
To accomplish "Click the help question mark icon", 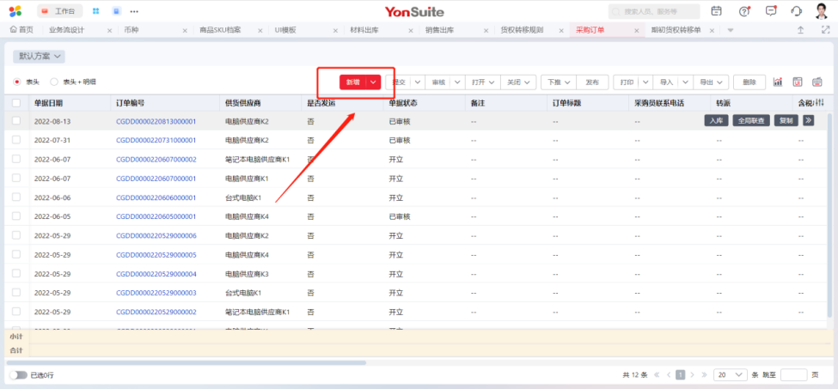I will [744, 10].
